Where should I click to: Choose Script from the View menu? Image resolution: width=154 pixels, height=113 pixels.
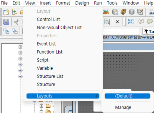click(x=63, y=60)
